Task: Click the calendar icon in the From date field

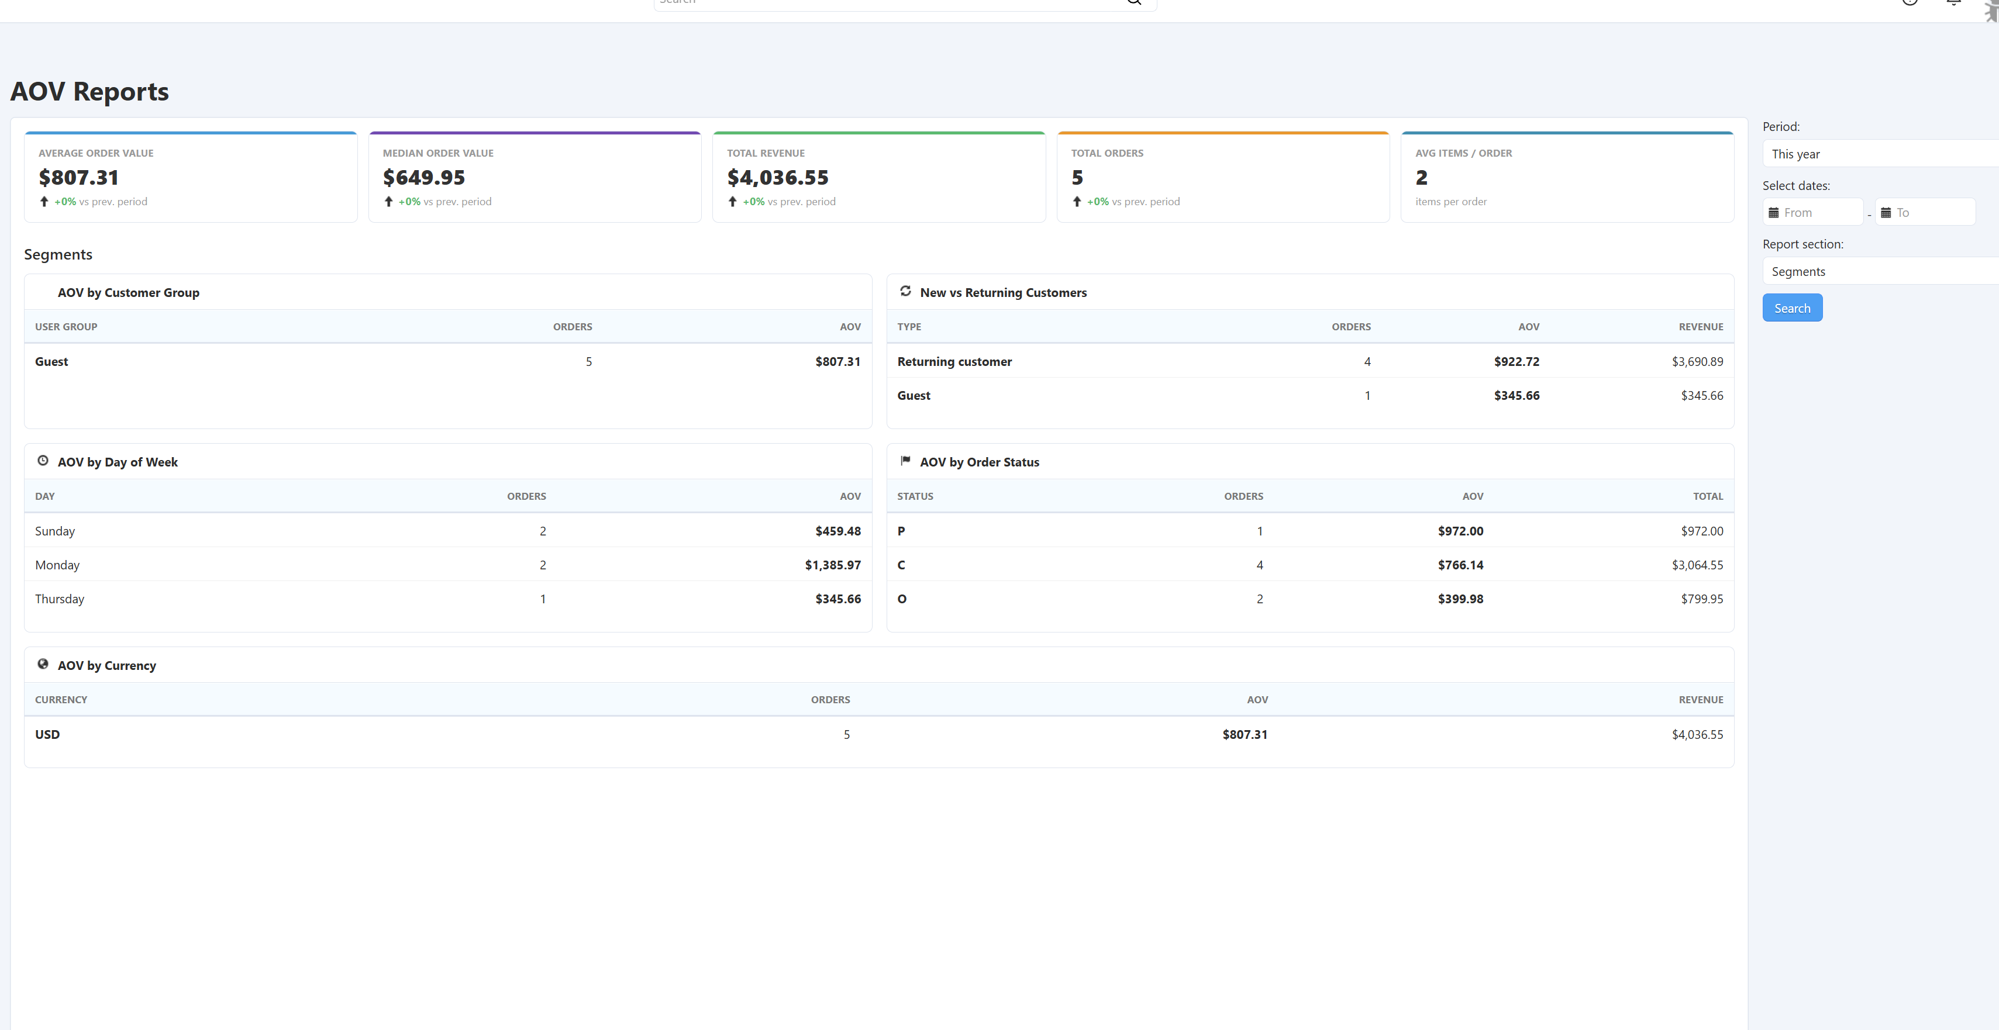Action: 1773,213
